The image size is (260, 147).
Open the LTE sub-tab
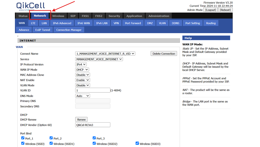pyautogui.click(x=33, y=23)
